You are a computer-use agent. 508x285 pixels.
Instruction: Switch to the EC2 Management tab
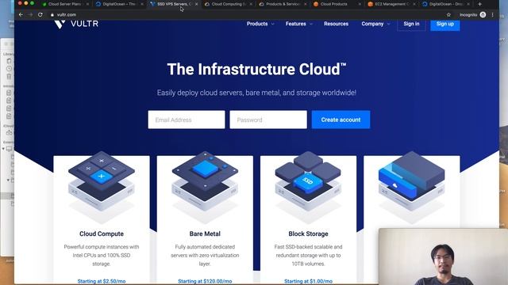click(x=391, y=4)
